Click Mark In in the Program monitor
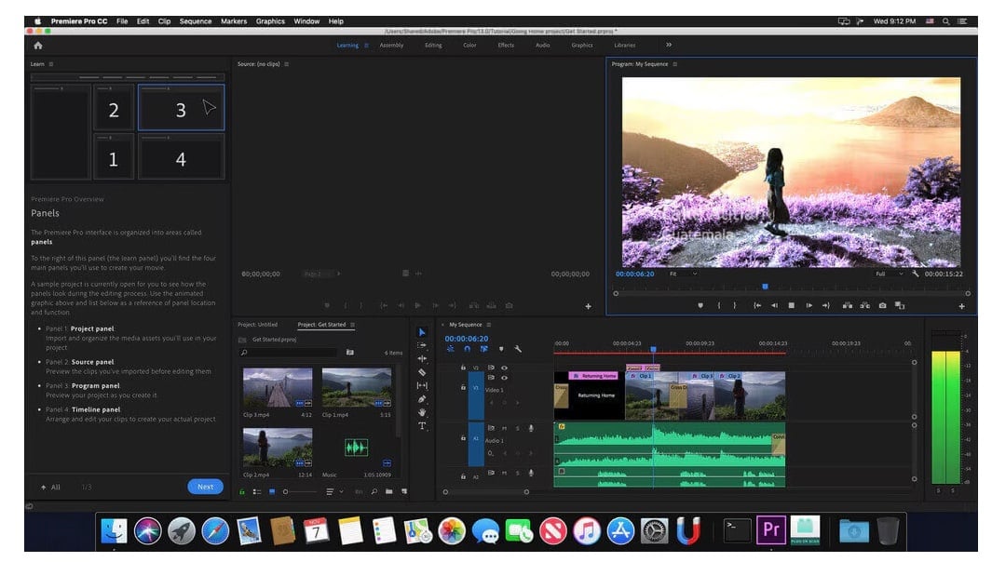The height and width of the screenshot is (562, 992). tap(719, 305)
